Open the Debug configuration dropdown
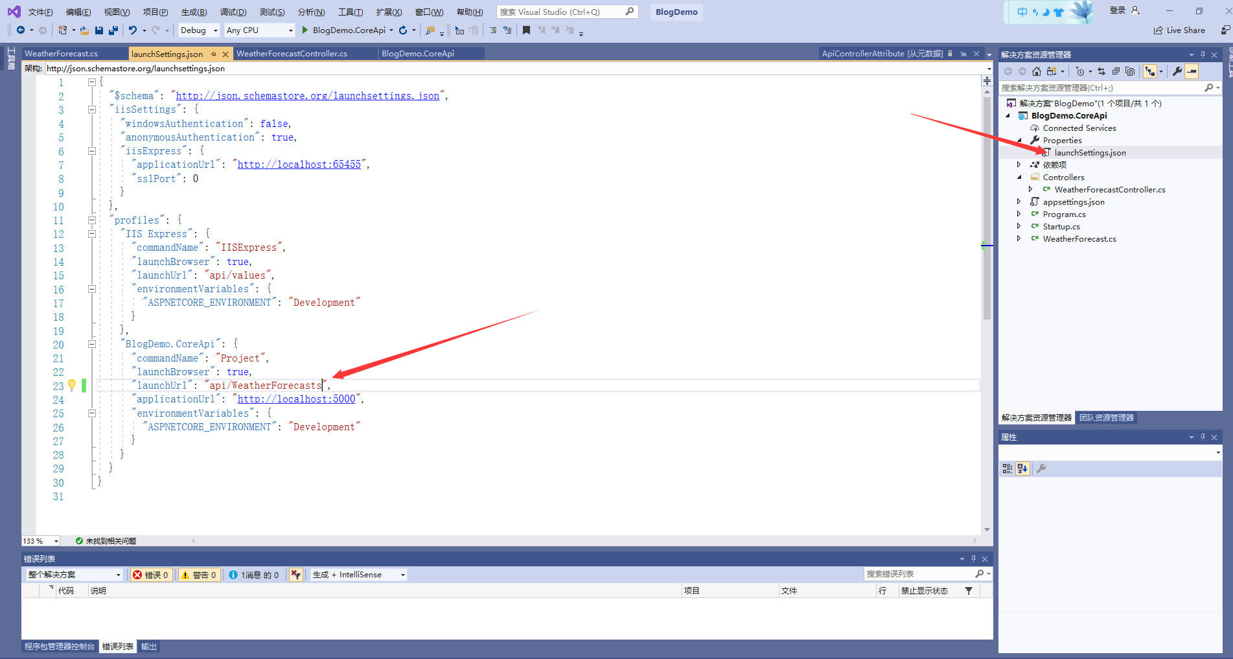This screenshot has width=1233, height=659. [x=199, y=30]
